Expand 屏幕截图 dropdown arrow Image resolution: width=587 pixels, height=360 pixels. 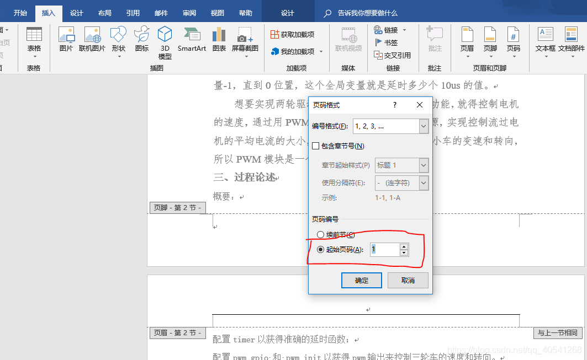click(x=246, y=57)
